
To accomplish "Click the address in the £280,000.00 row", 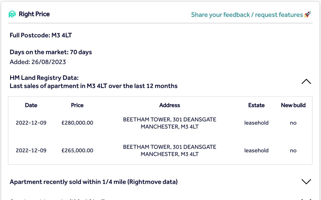I will point(170,123).
